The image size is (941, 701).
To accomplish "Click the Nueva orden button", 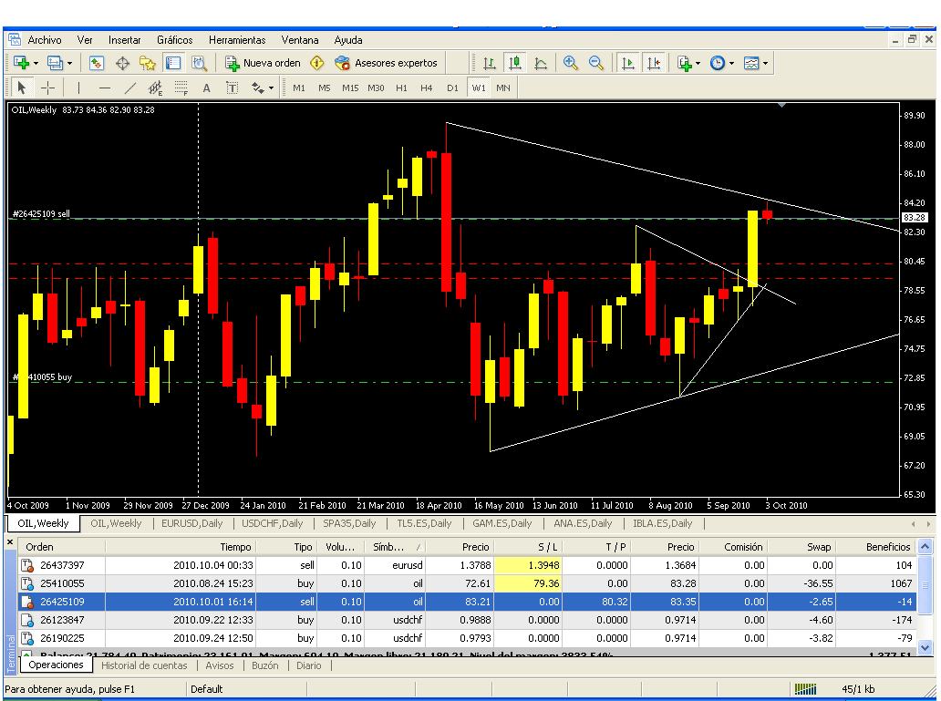I will [x=264, y=63].
